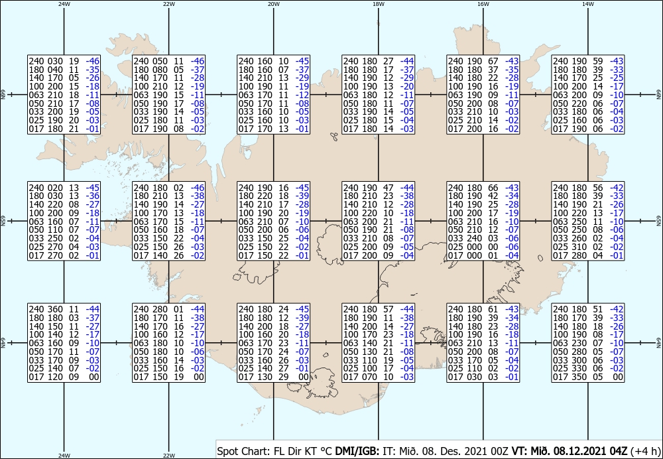
Task: Choose the row "240 180 27 -44"
Action: [379, 61]
